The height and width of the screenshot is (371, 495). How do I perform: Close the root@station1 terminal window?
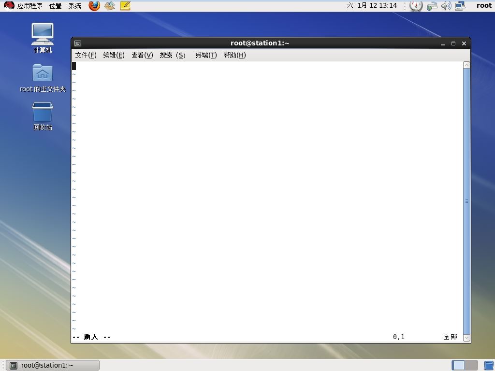[x=464, y=43]
